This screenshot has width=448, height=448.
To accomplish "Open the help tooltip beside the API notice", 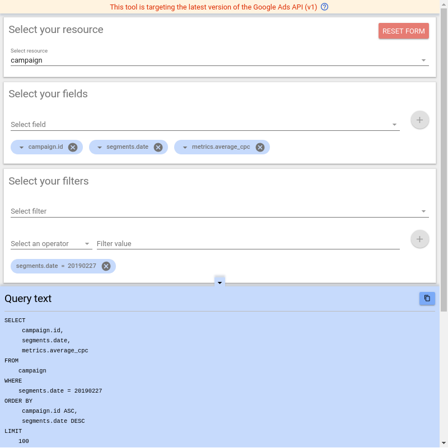I will pos(324,7).
